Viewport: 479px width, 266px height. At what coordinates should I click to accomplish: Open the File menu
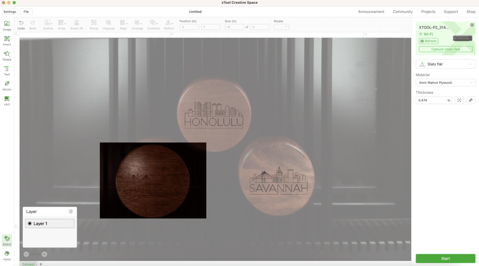pyautogui.click(x=26, y=12)
